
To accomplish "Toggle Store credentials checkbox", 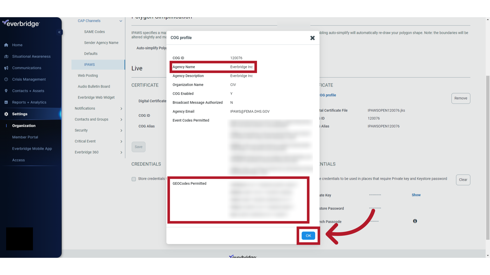I will (134, 179).
